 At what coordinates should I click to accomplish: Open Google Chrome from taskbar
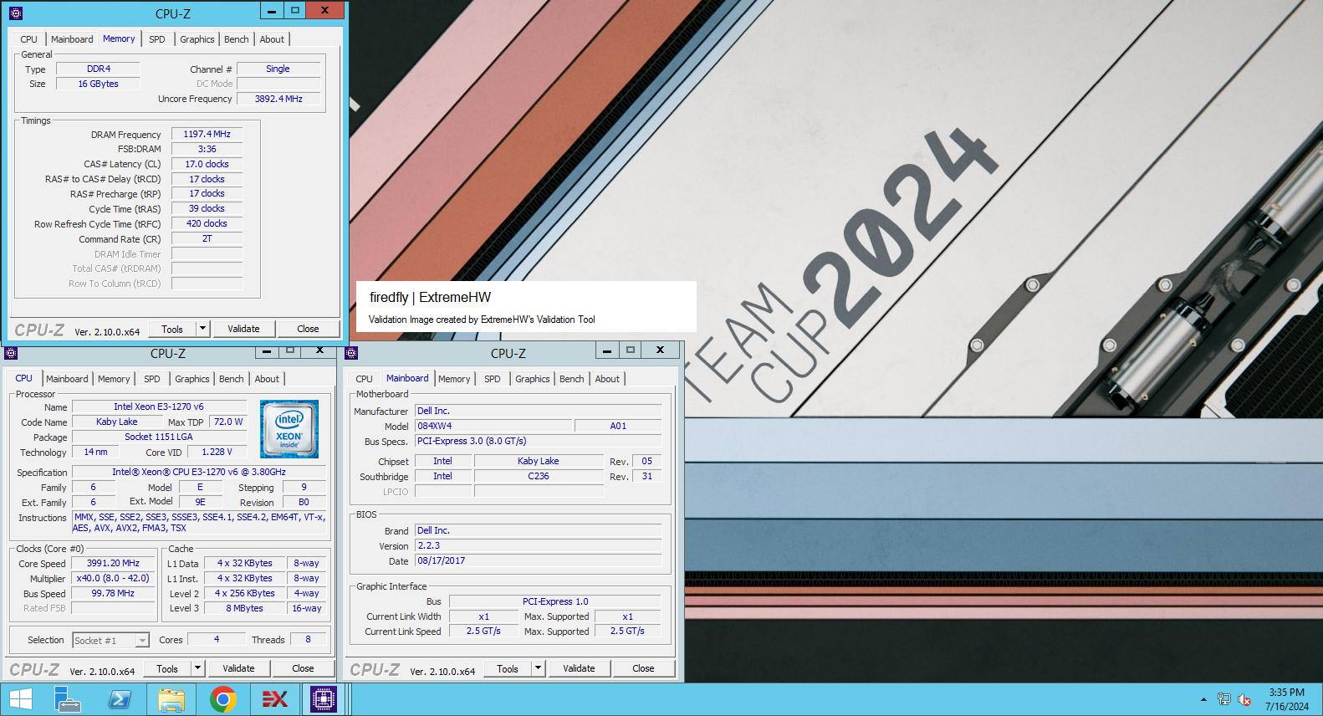[x=222, y=699]
